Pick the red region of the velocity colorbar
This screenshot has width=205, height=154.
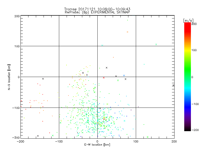click(x=188, y=27)
